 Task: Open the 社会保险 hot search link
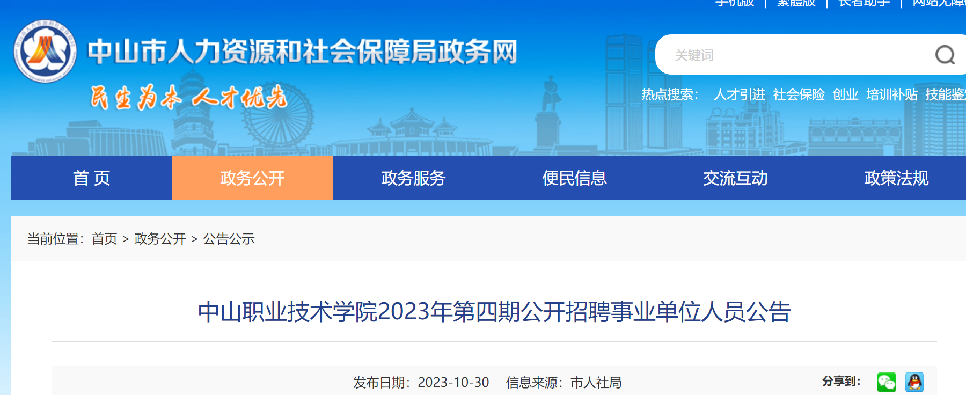coord(799,94)
